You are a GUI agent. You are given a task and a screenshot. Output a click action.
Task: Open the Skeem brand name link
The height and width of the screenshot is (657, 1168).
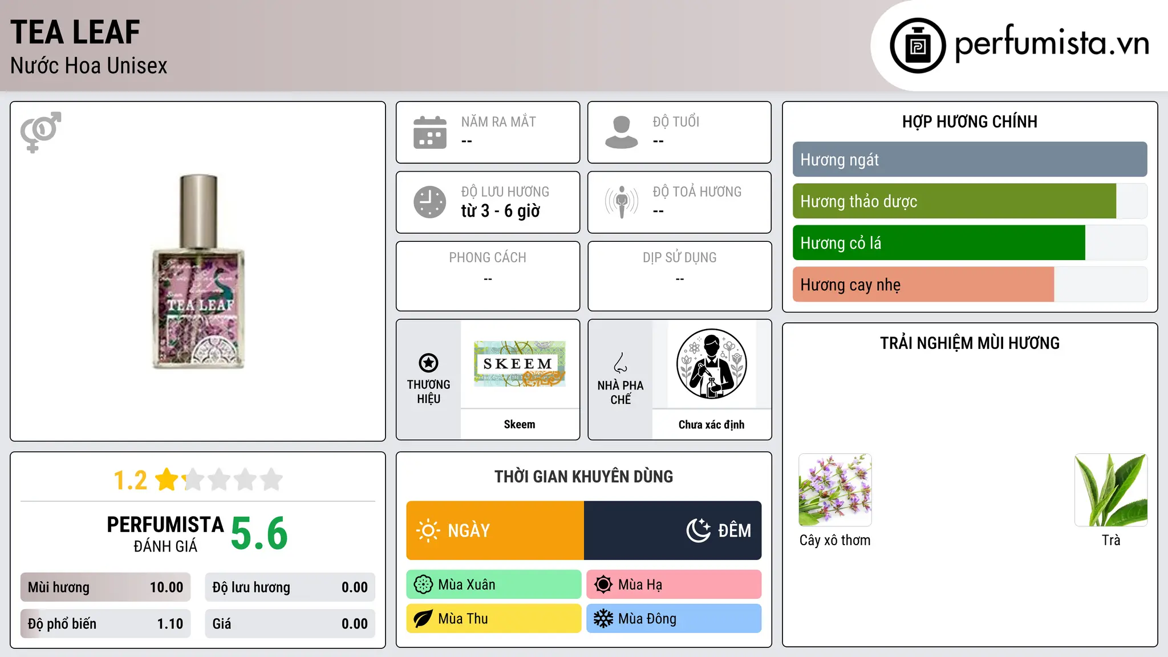click(x=520, y=424)
